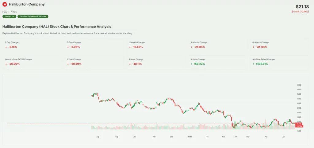The height and width of the screenshot is (148, 314).
Task: Click the NYSE exchange label
Action: (x=14, y=12)
